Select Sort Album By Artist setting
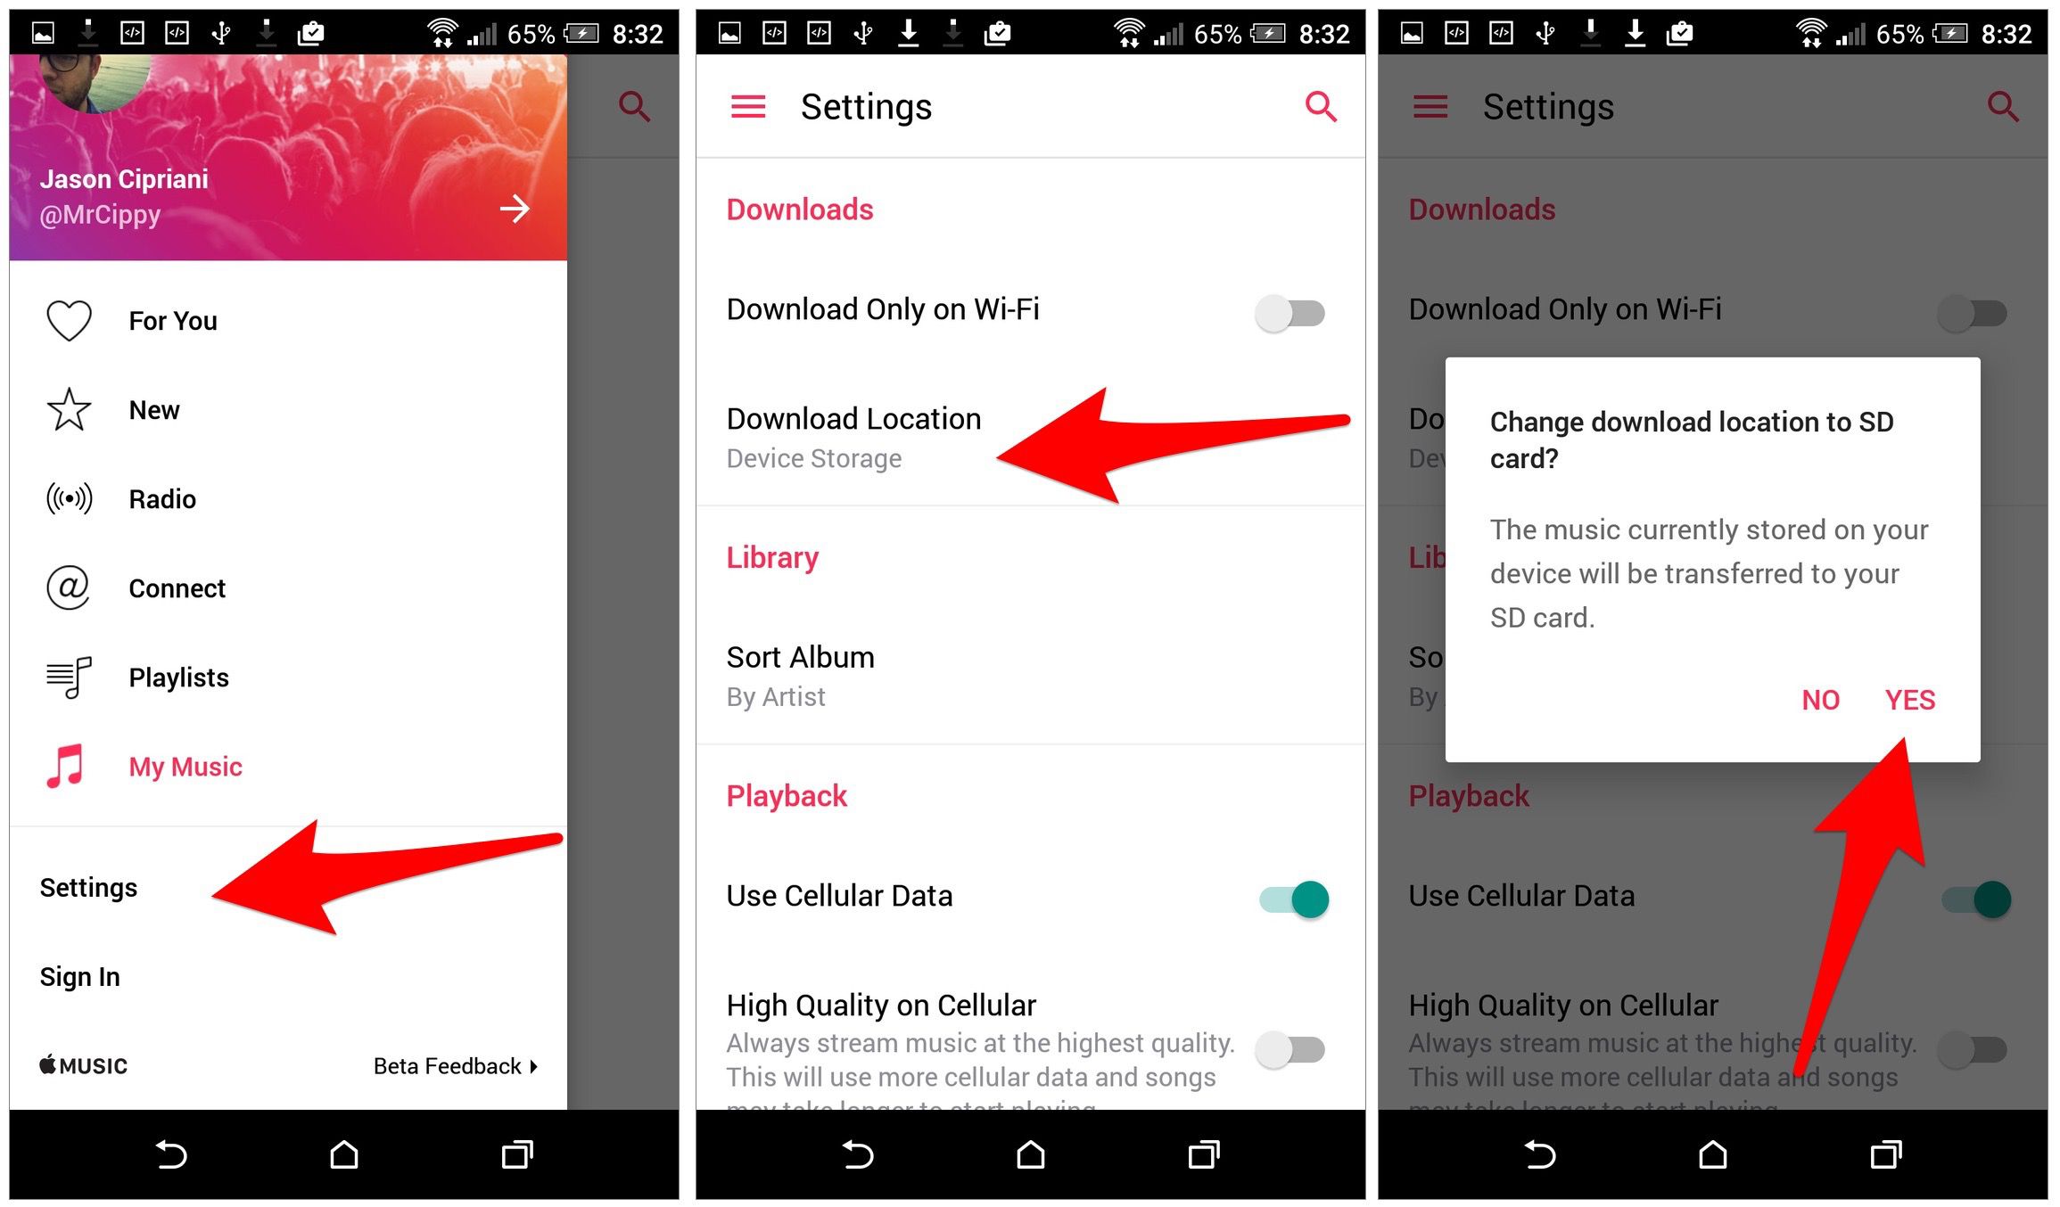This screenshot has height=1207, width=2060. pos(1031,676)
